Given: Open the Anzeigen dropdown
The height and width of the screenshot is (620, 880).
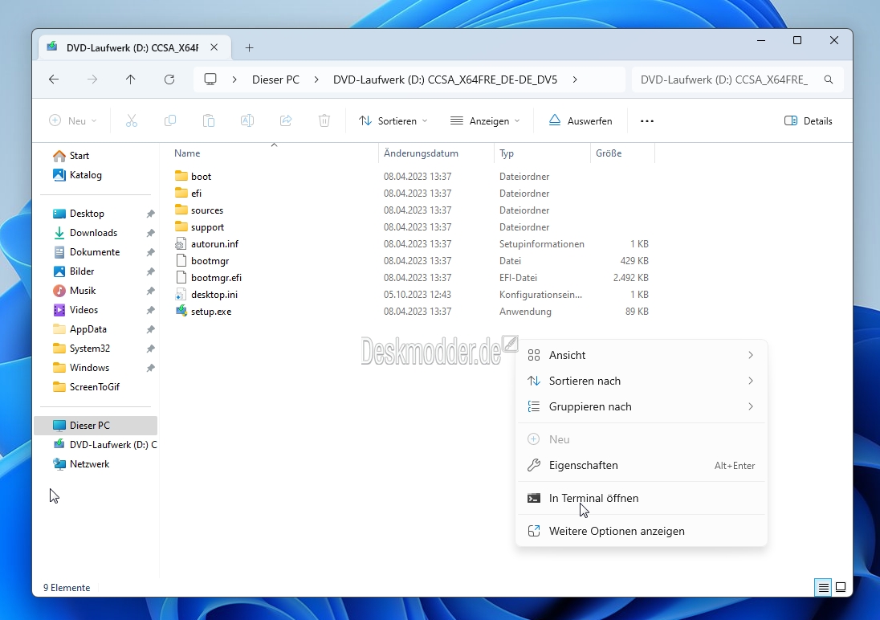Looking at the screenshot, I should 485,120.
